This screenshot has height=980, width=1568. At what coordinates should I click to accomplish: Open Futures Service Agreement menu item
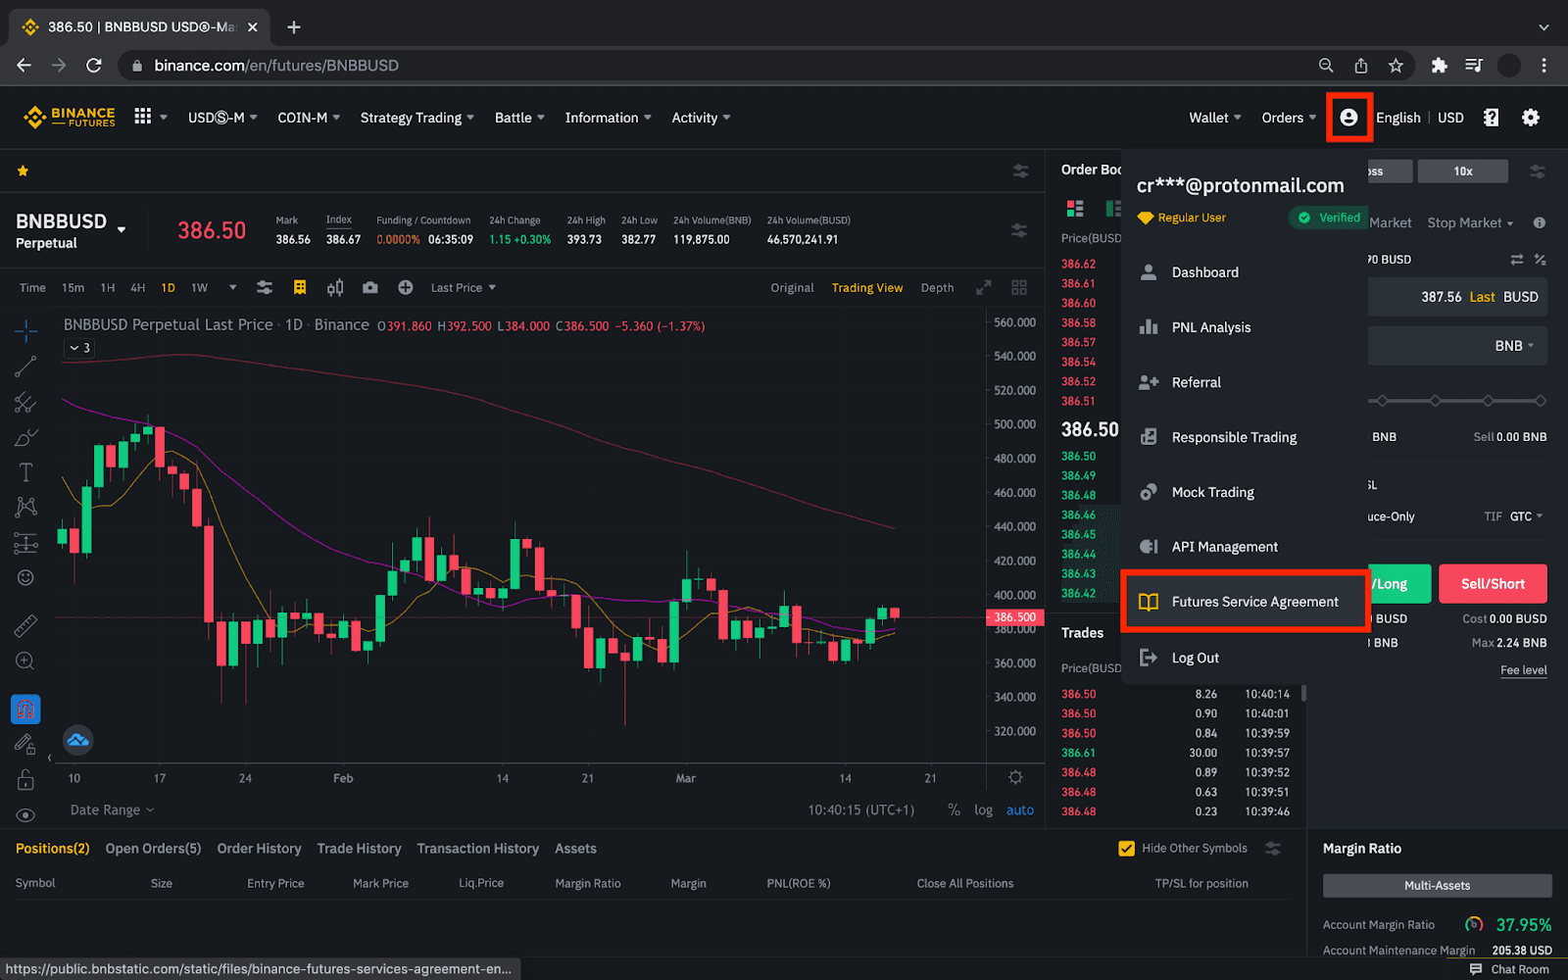click(x=1253, y=602)
